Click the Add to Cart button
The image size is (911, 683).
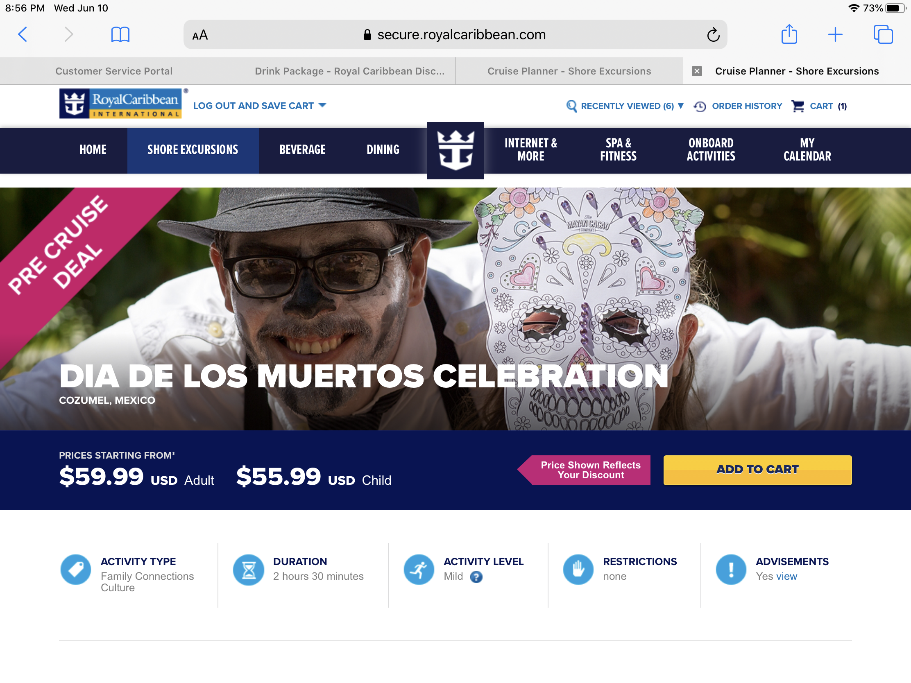click(x=757, y=470)
